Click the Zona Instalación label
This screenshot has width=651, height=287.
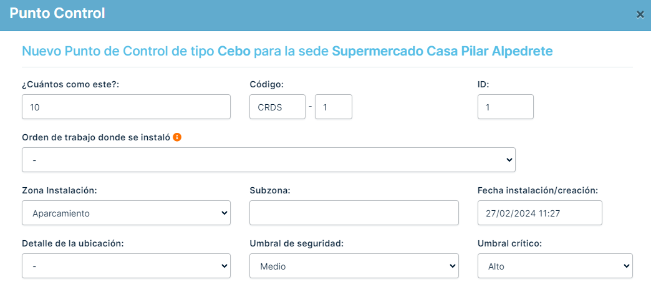click(x=59, y=190)
